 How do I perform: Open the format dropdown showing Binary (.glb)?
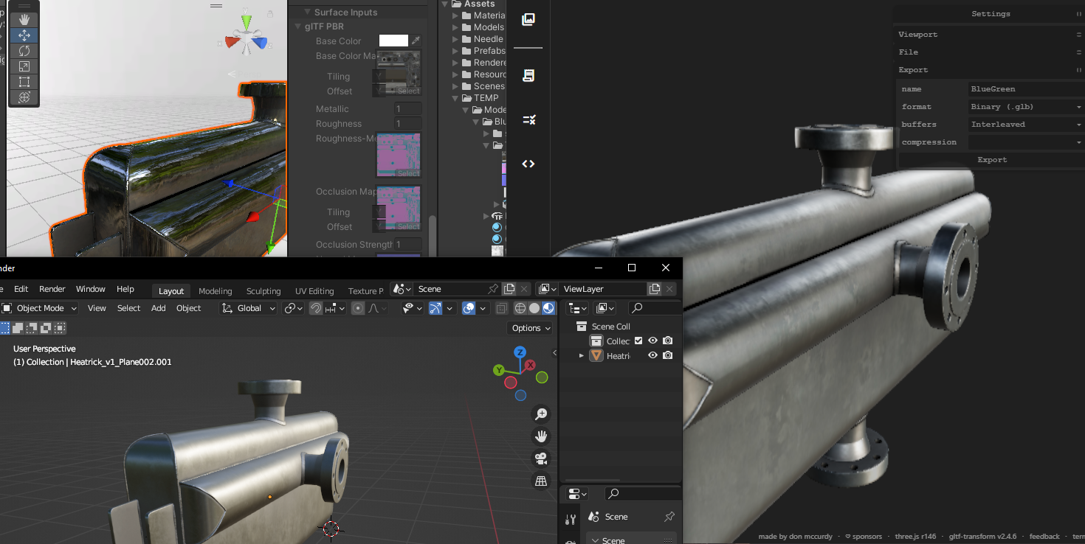[x=1026, y=106]
